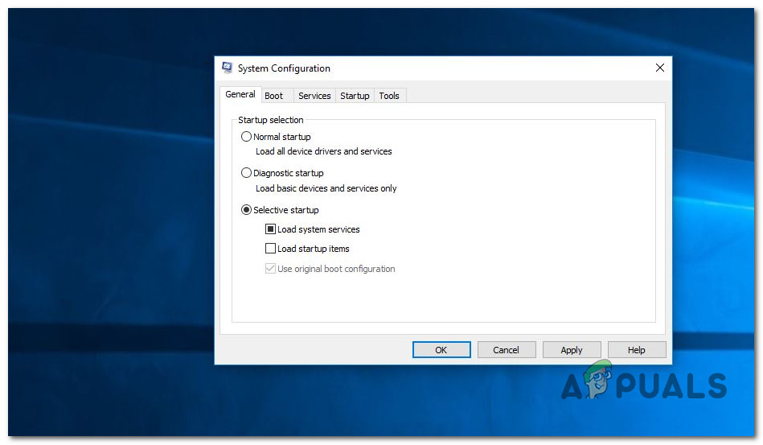Screen dimensions: 763x445
Task: Open the Tools tab
Action: (x=389, y=96)
